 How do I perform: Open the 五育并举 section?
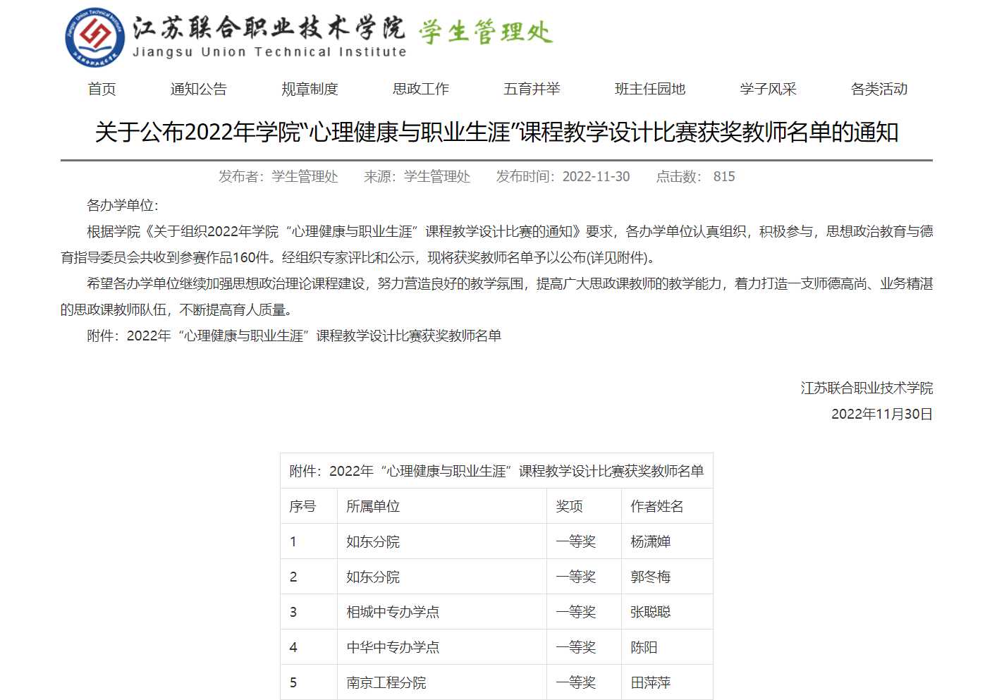pos(532,89)
